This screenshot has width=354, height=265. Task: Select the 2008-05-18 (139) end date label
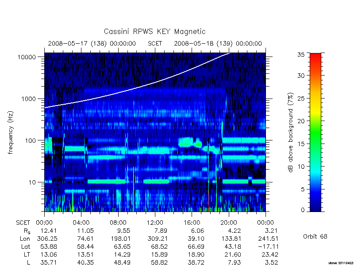click(218, 43)
